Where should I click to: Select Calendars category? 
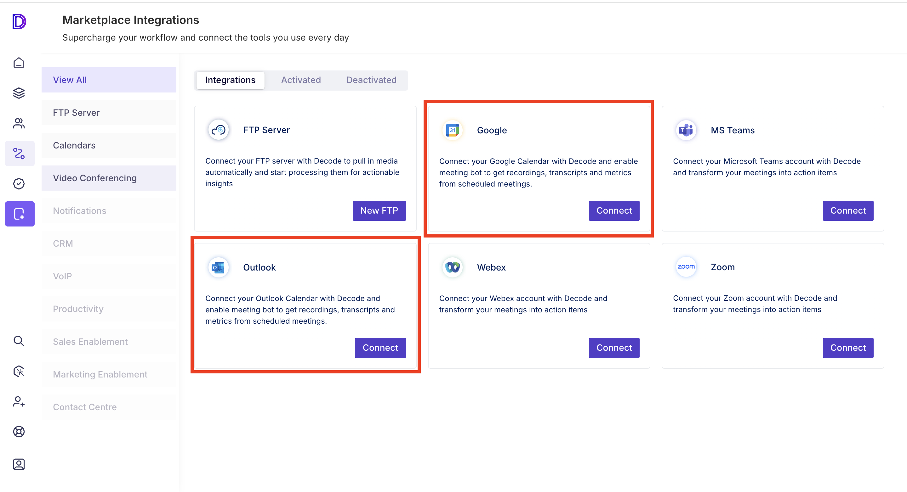click(x=109, y=145)
